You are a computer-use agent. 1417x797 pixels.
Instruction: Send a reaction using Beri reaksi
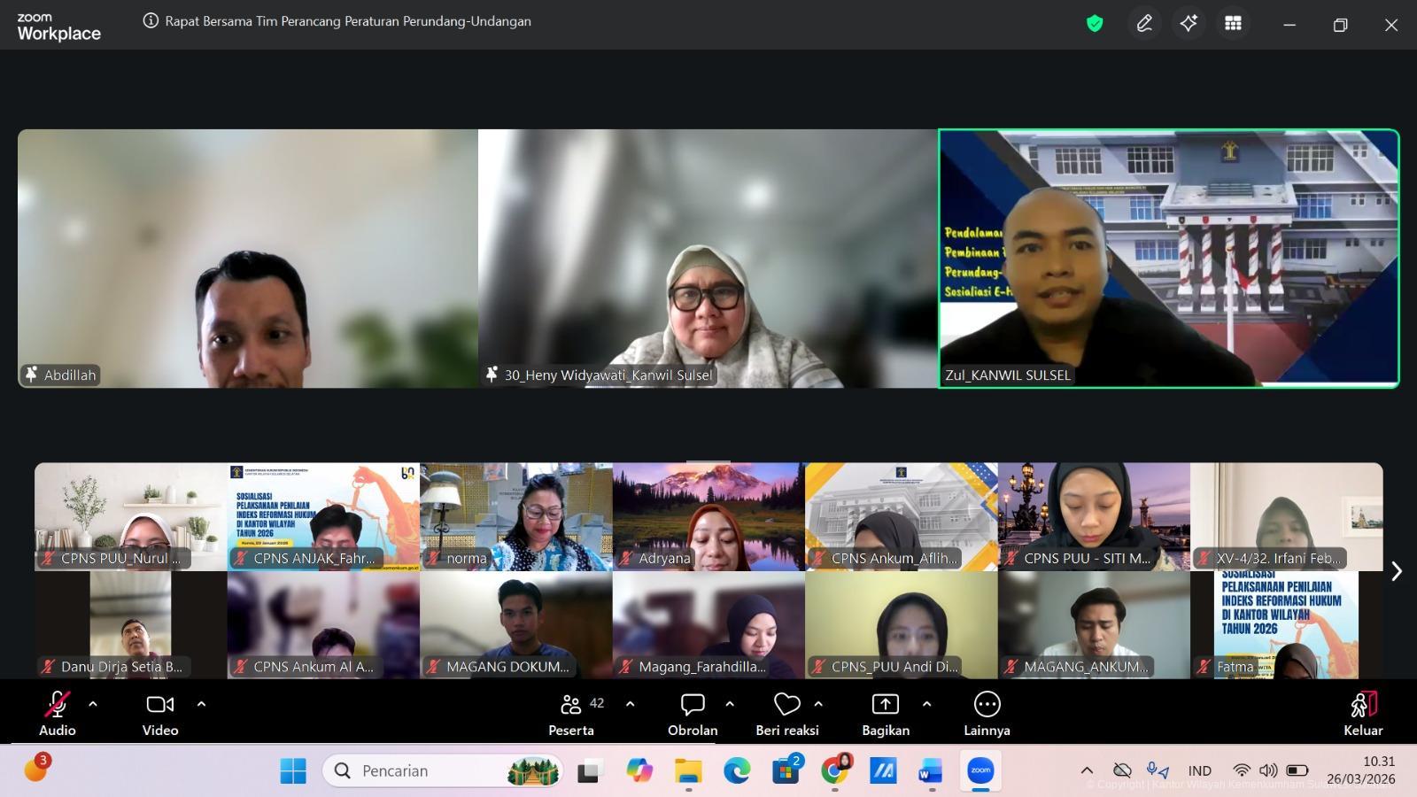pyautogui.click(x=786, y=704)
